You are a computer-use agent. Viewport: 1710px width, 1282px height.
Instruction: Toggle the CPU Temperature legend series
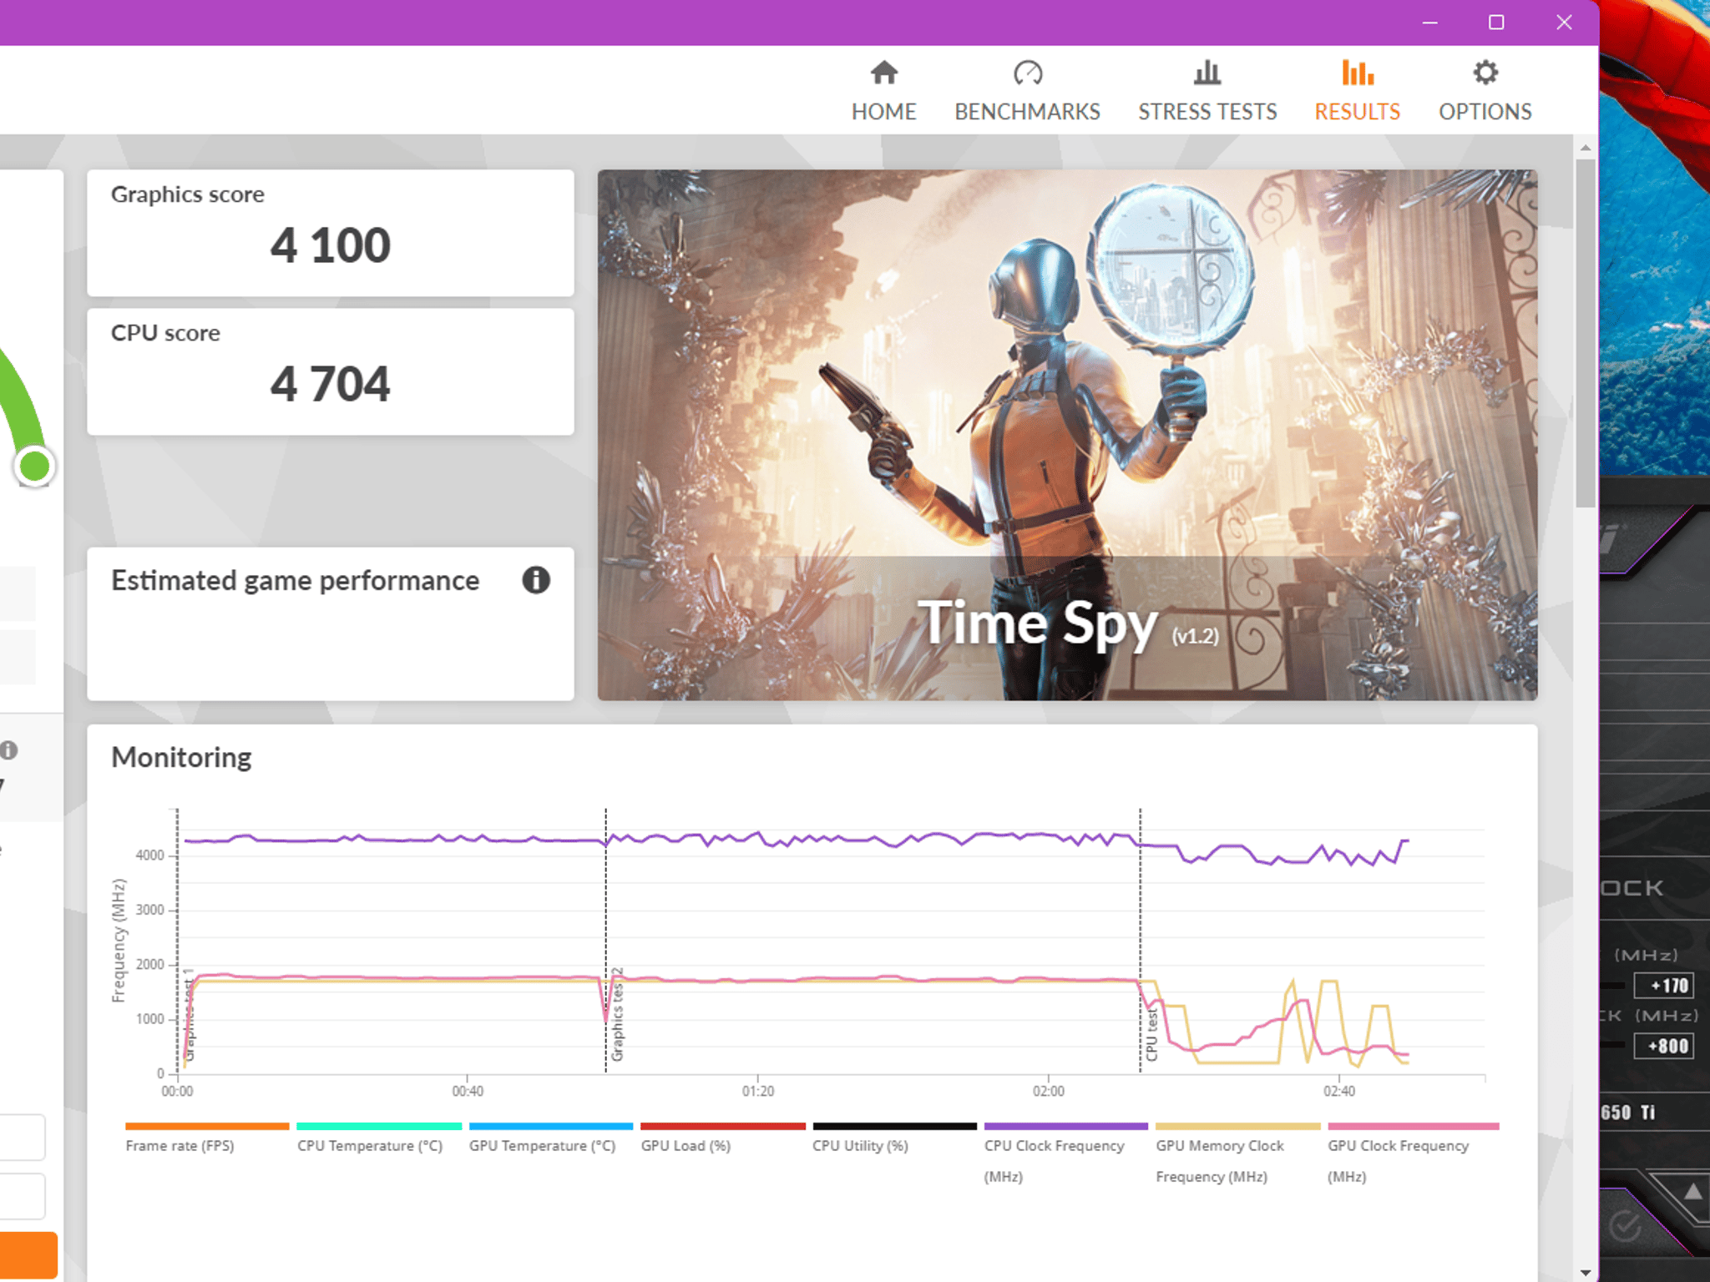(x=370, y=1146)
